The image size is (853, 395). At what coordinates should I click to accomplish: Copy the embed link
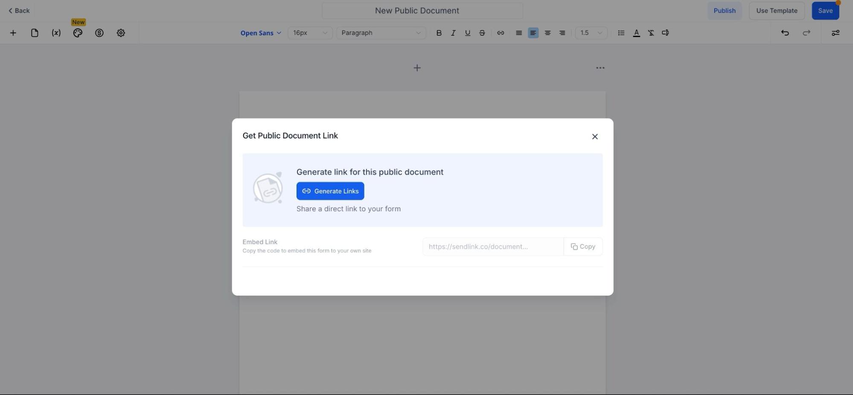(582, 247)
